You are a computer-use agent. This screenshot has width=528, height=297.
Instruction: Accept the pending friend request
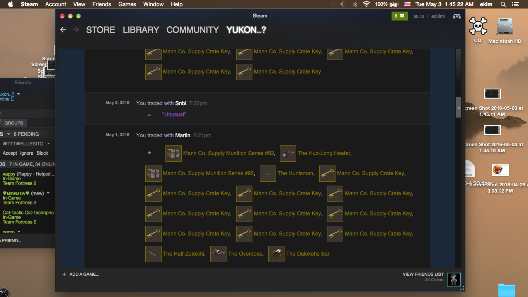click(10, 153)
